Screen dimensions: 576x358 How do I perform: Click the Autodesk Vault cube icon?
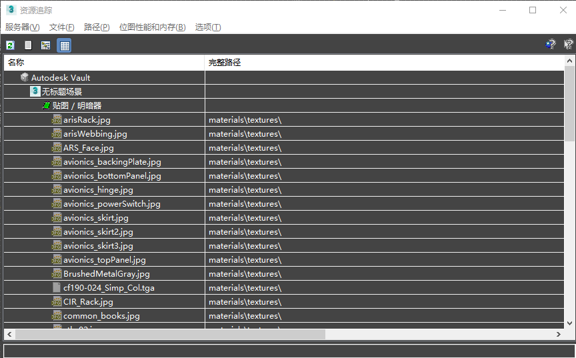click(x=25, y=77)
